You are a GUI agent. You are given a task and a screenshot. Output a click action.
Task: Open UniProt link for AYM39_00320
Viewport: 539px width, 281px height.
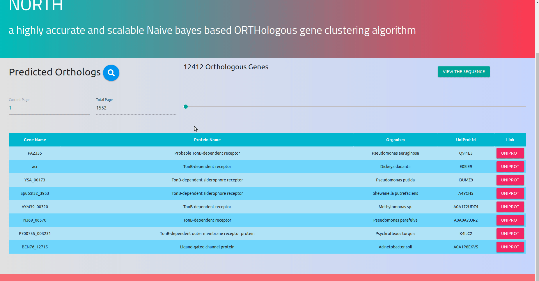point(510,207)
